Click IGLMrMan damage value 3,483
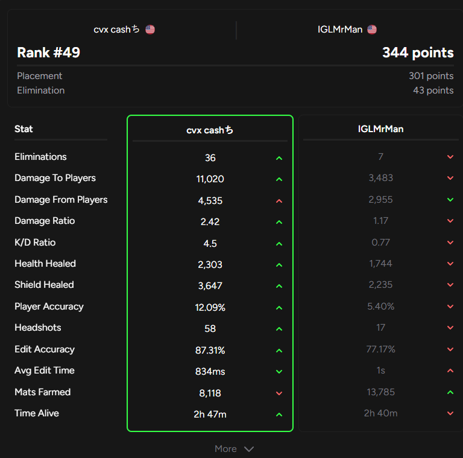463x458 pixels. [380, 178]
